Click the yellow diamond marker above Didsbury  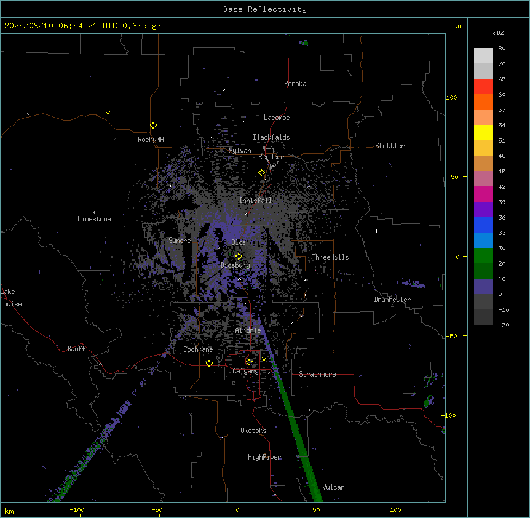239,257
